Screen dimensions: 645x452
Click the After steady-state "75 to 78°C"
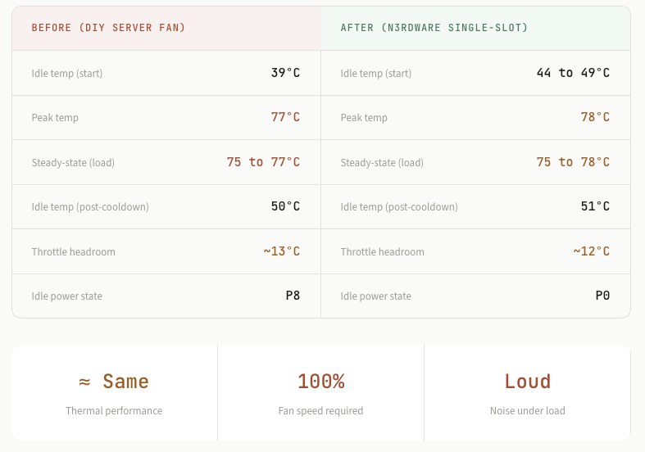[x=573, y=162]
